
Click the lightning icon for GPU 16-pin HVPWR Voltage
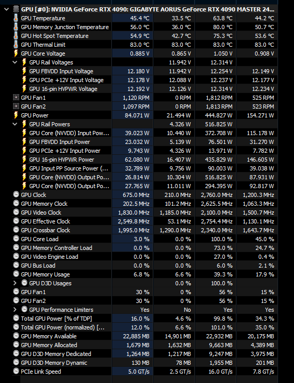(x=24, y=89)
